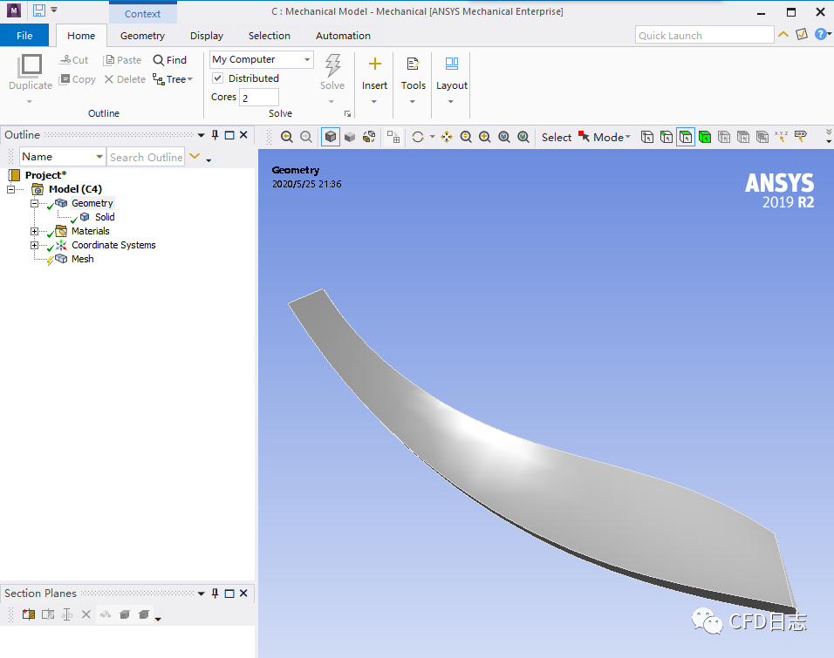This screenshot has width=834, height=658.
Task: Open the Isometric View cube icon
Action: click(x=330, y=137)
